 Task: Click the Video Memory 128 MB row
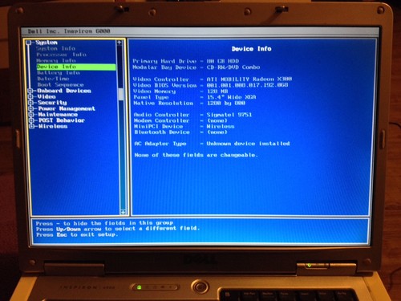tap(180, 92)
